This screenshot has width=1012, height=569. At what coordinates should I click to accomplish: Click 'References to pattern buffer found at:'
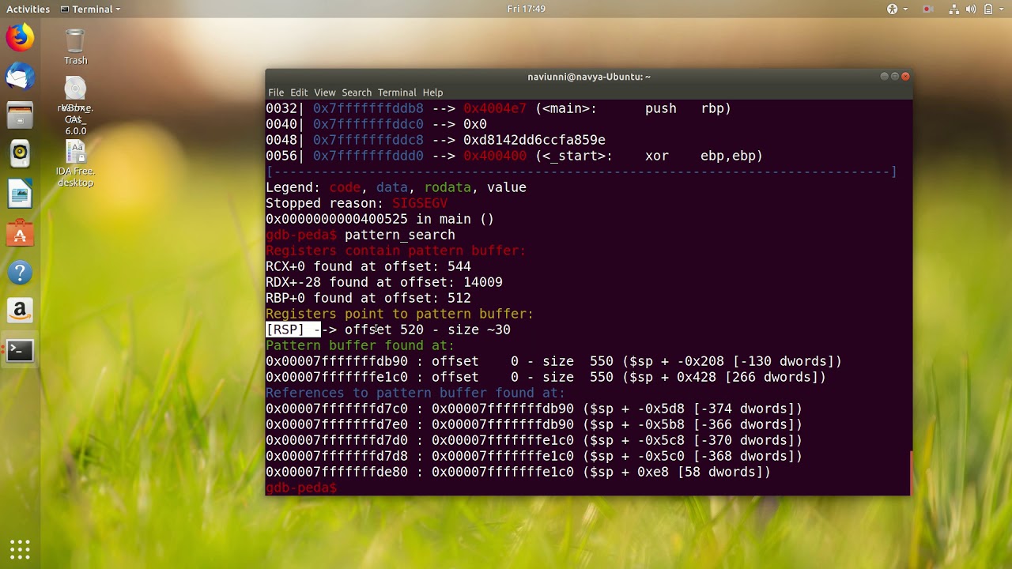(x=416, y=393)
